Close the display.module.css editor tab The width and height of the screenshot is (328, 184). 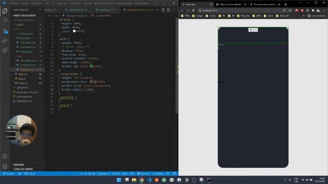tap(157, 10)
